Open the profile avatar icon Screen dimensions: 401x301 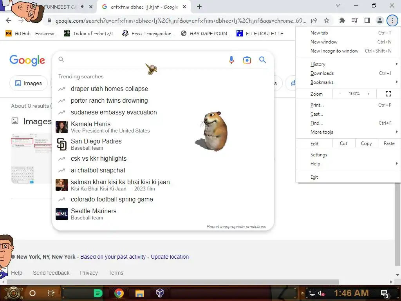(380, 20)
